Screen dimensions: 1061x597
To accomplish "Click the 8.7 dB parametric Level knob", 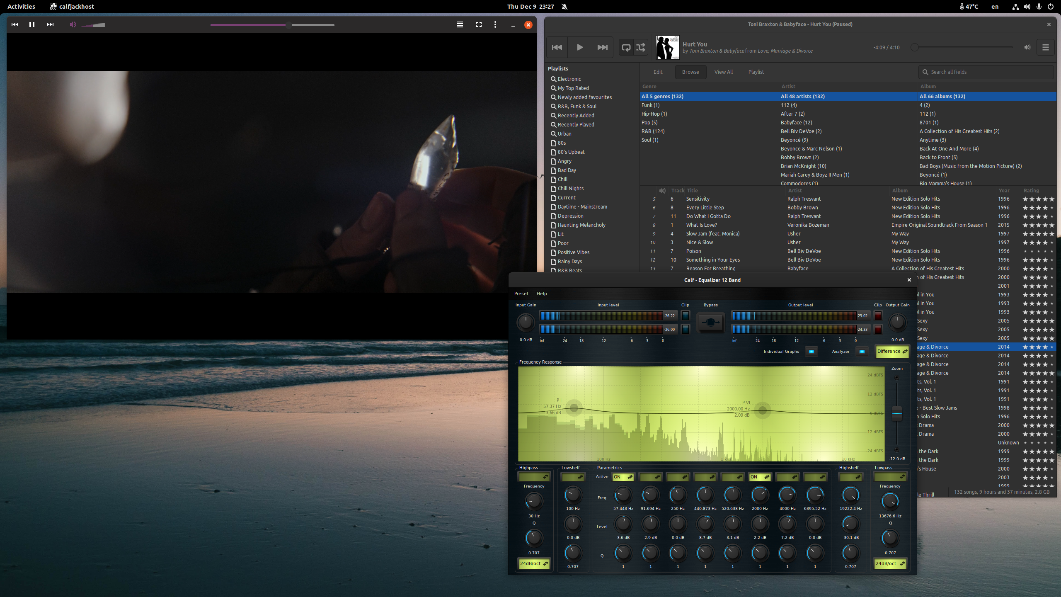I will point(705,524).
